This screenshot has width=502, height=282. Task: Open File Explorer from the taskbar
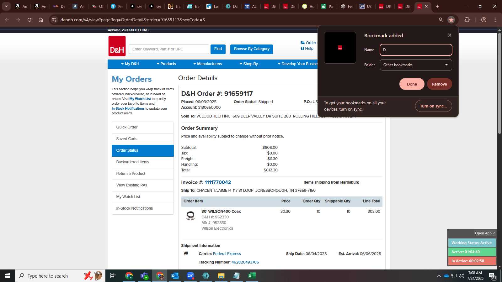point(221,276)
